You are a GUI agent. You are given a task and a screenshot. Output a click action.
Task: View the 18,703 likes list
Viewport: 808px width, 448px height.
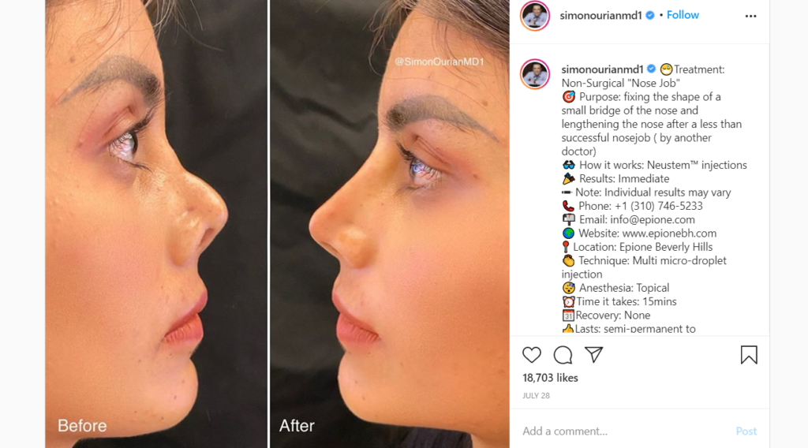[x=550, y=378]
